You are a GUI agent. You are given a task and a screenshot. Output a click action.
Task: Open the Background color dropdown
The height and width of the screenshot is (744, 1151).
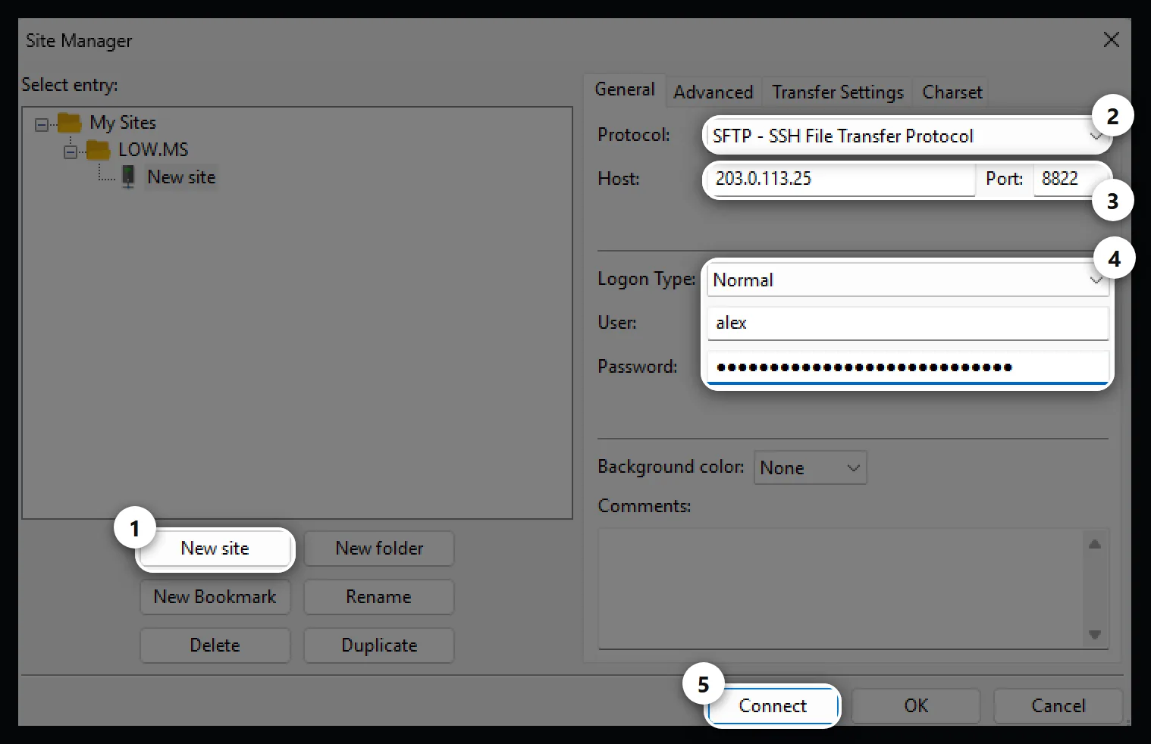(810, 467)
